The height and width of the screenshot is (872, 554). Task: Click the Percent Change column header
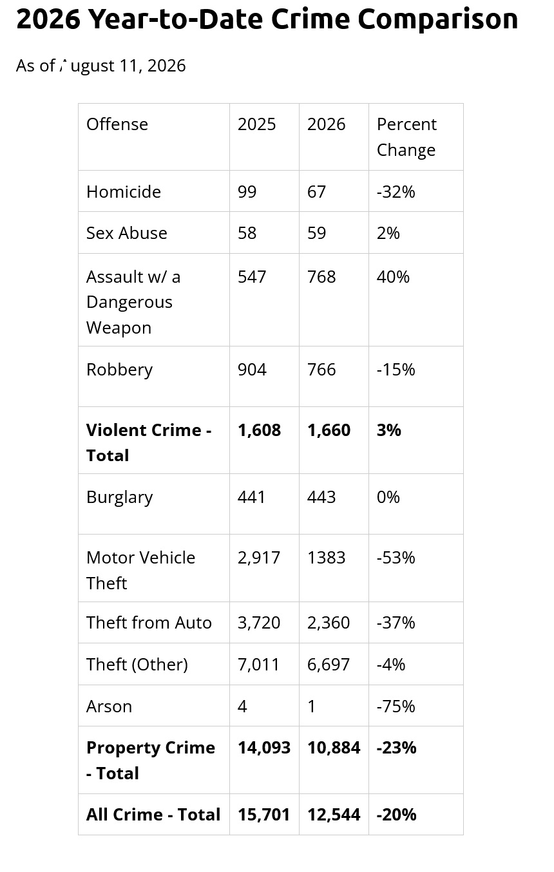click(406, 137)
